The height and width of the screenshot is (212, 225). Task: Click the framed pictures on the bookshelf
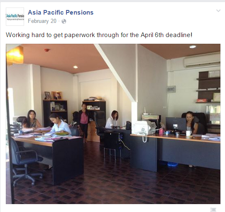54,95
